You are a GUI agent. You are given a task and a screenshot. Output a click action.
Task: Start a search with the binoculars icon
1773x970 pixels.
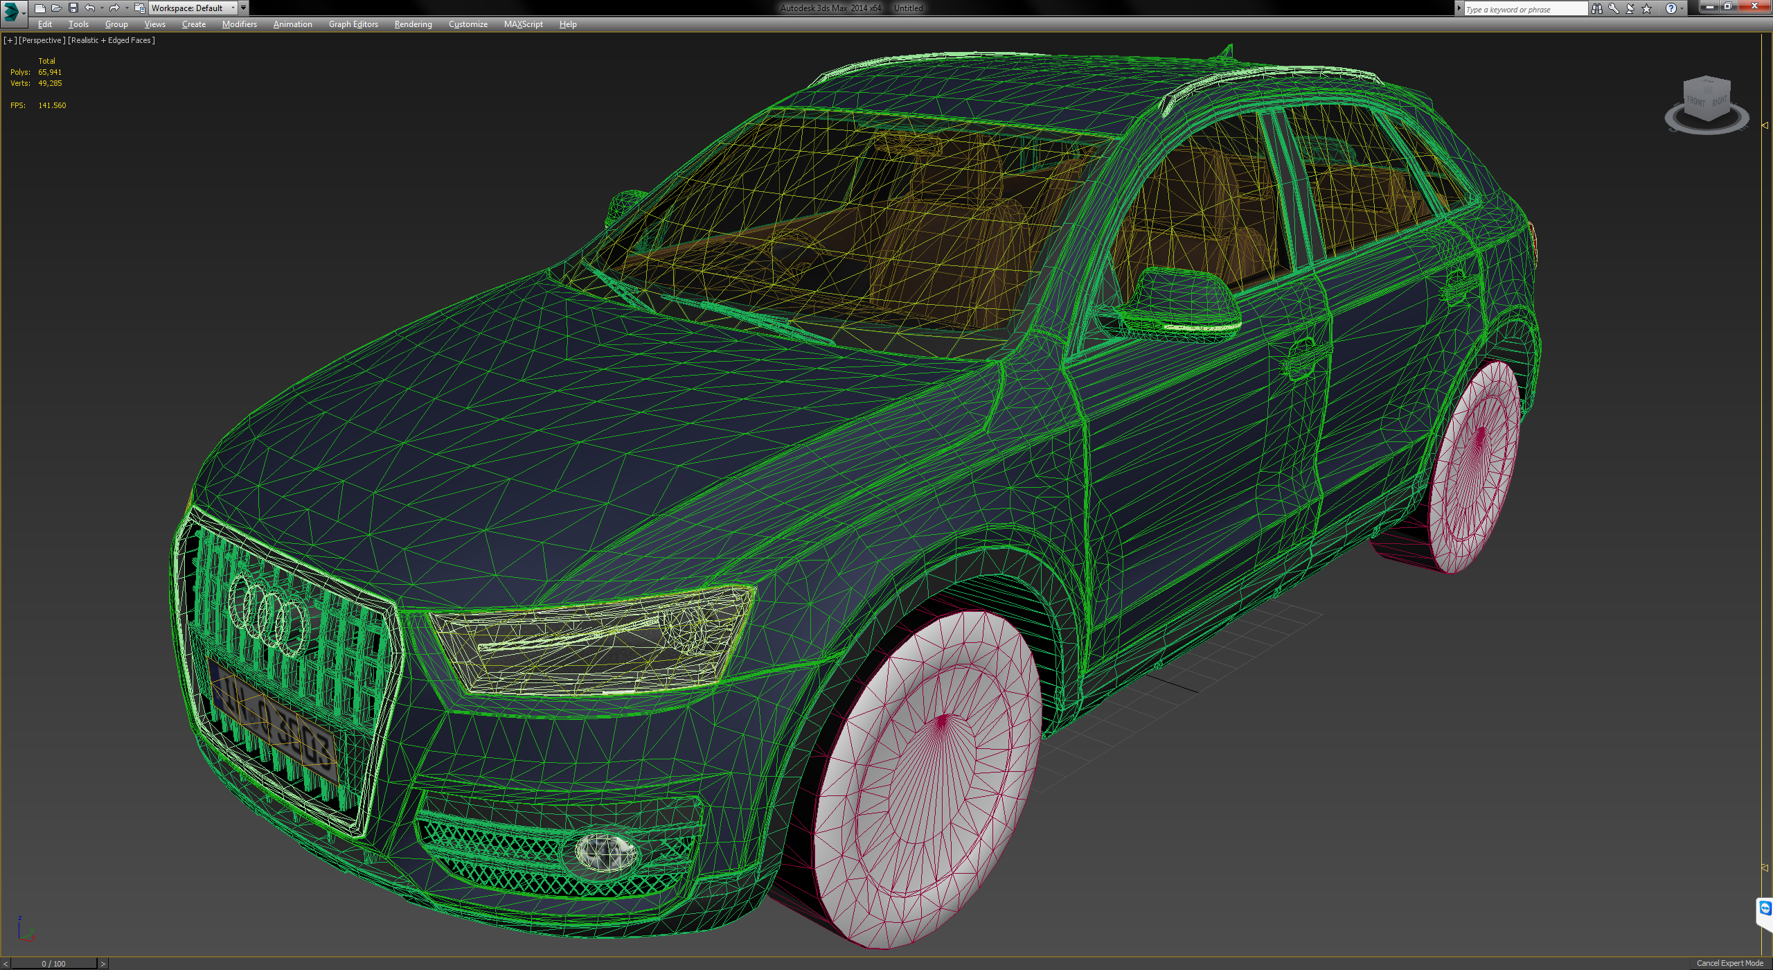click(x=1598, y=8)
